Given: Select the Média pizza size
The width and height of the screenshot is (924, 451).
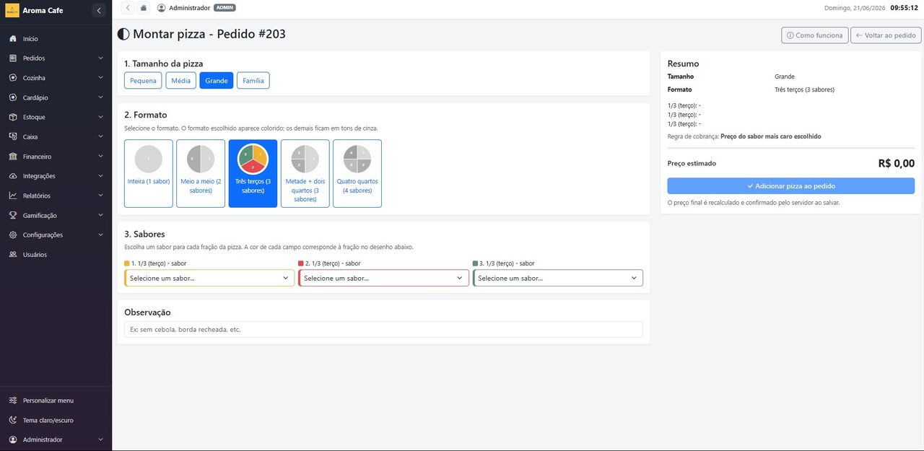Looking at the screenshot, I should point(181,81).
